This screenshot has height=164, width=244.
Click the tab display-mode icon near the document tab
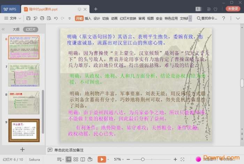[x=79, y=9]
